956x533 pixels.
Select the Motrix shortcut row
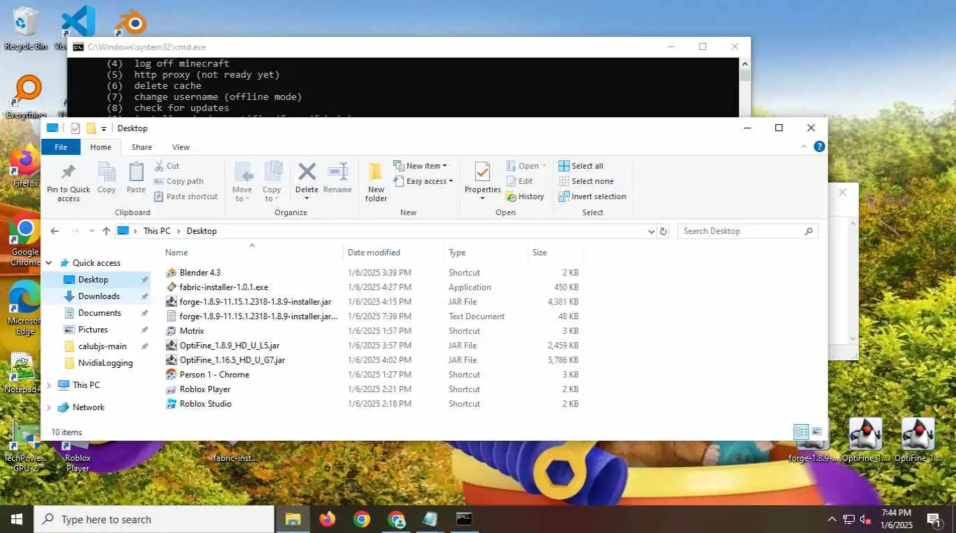[x=372, y=331]
